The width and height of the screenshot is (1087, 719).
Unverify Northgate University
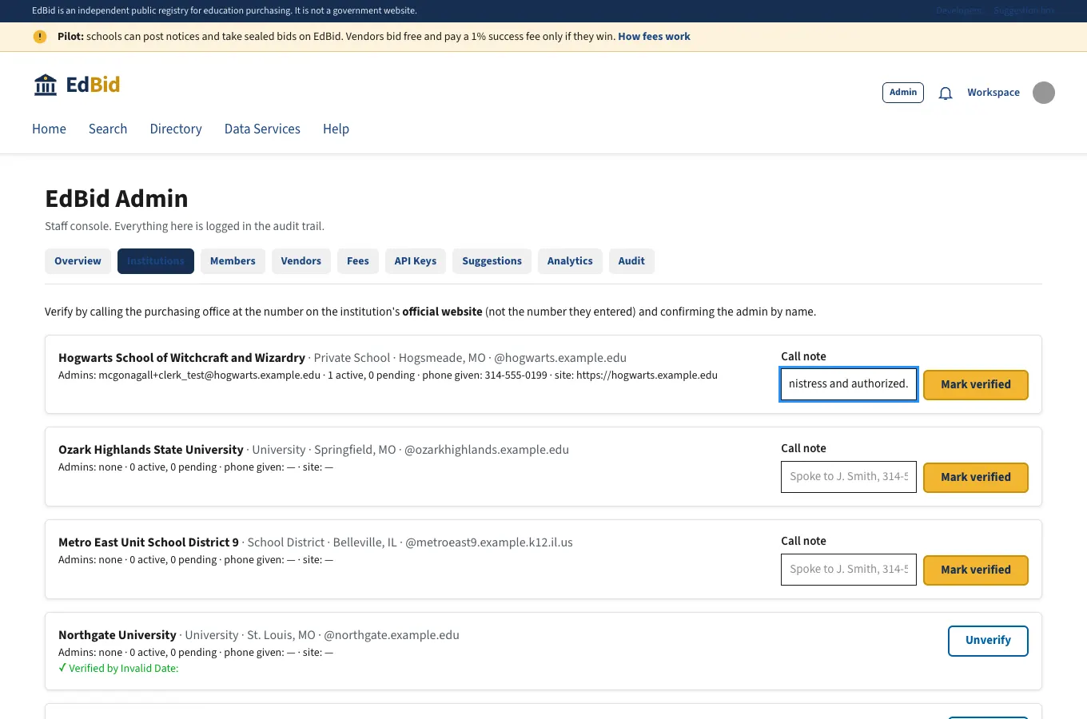click(988, 641)
